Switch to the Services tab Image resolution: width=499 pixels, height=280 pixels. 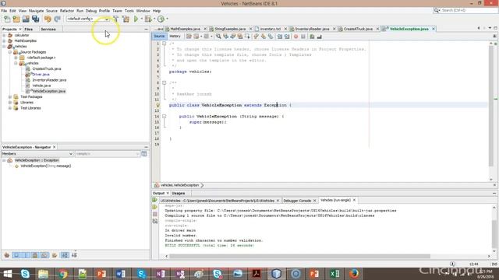click(x=48, y=30)
